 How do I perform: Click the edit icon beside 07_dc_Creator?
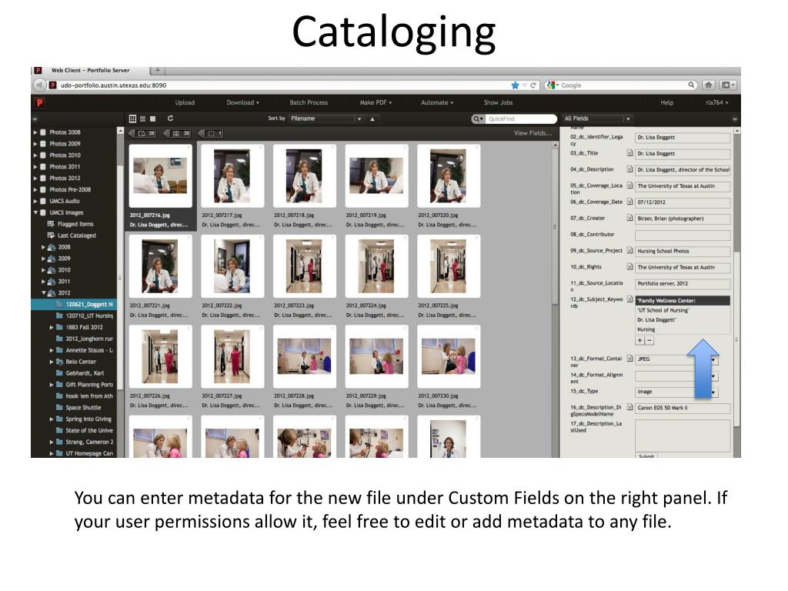pos(629,218)
